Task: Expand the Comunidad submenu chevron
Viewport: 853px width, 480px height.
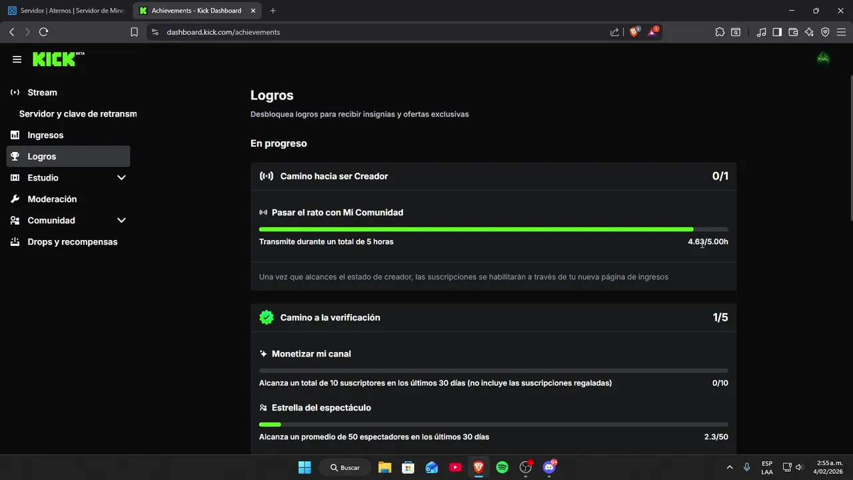Action: 121,221
